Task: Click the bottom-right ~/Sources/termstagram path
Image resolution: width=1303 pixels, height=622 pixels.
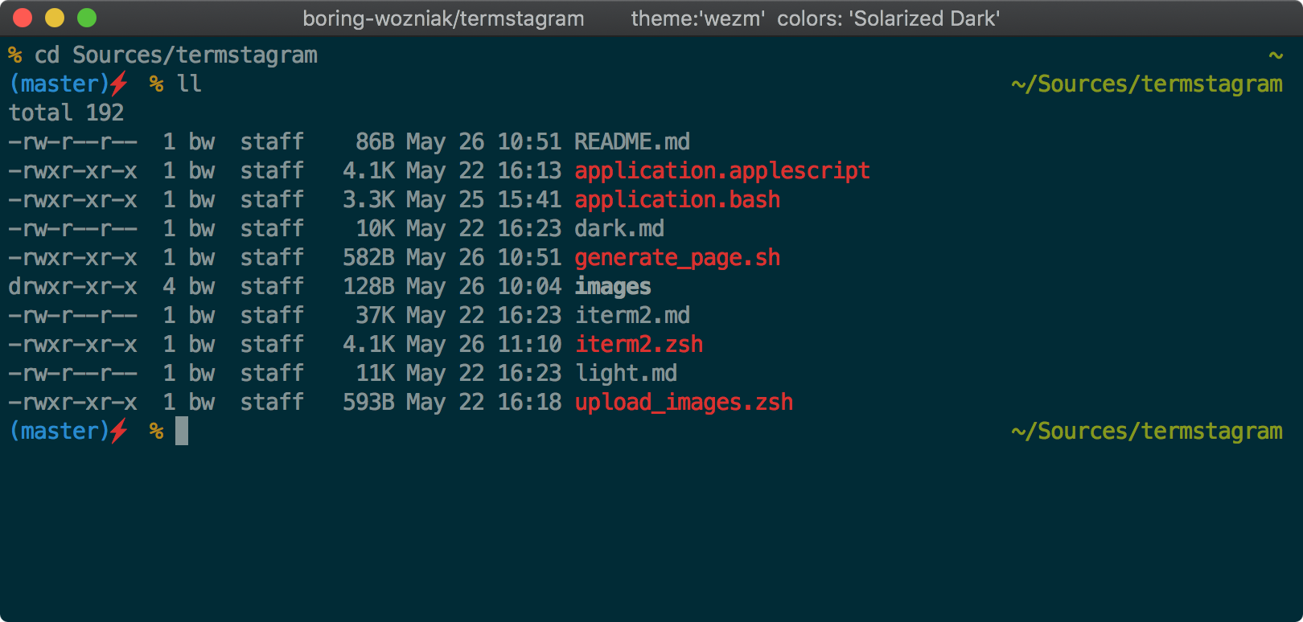Action: (x=1146, y=432)
